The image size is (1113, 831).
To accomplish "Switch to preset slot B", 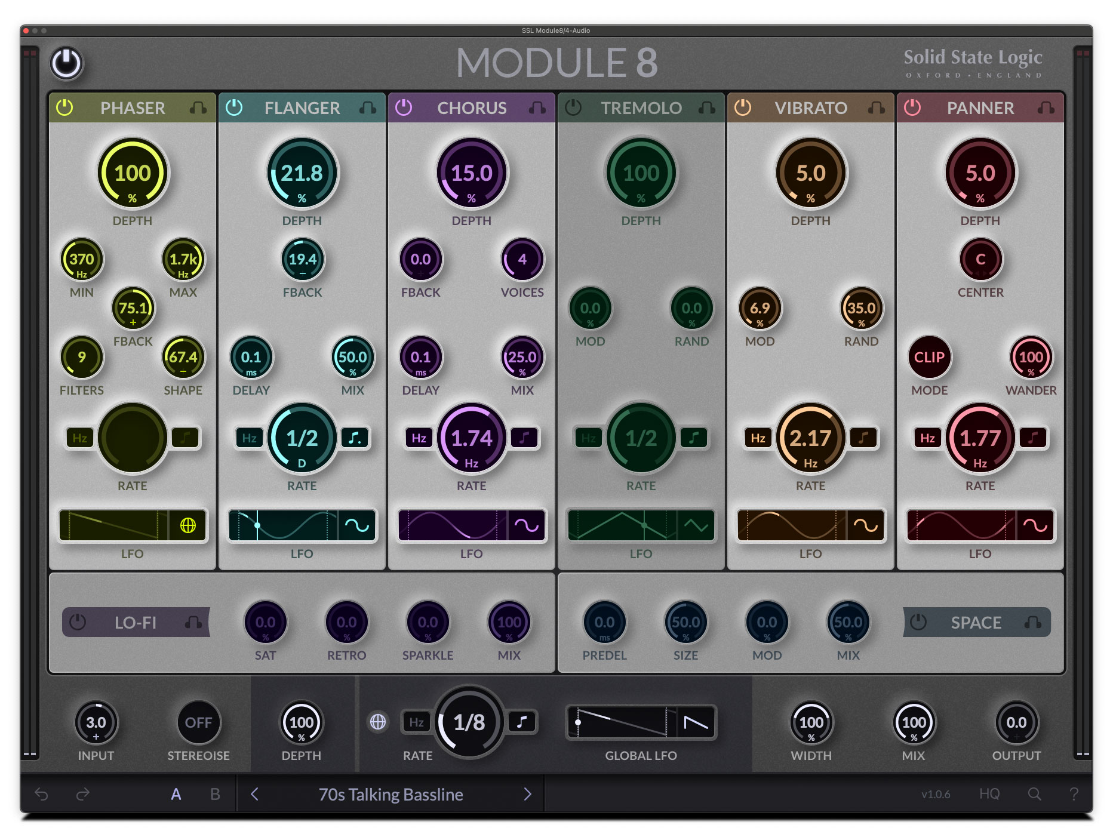I will (215, 795).
